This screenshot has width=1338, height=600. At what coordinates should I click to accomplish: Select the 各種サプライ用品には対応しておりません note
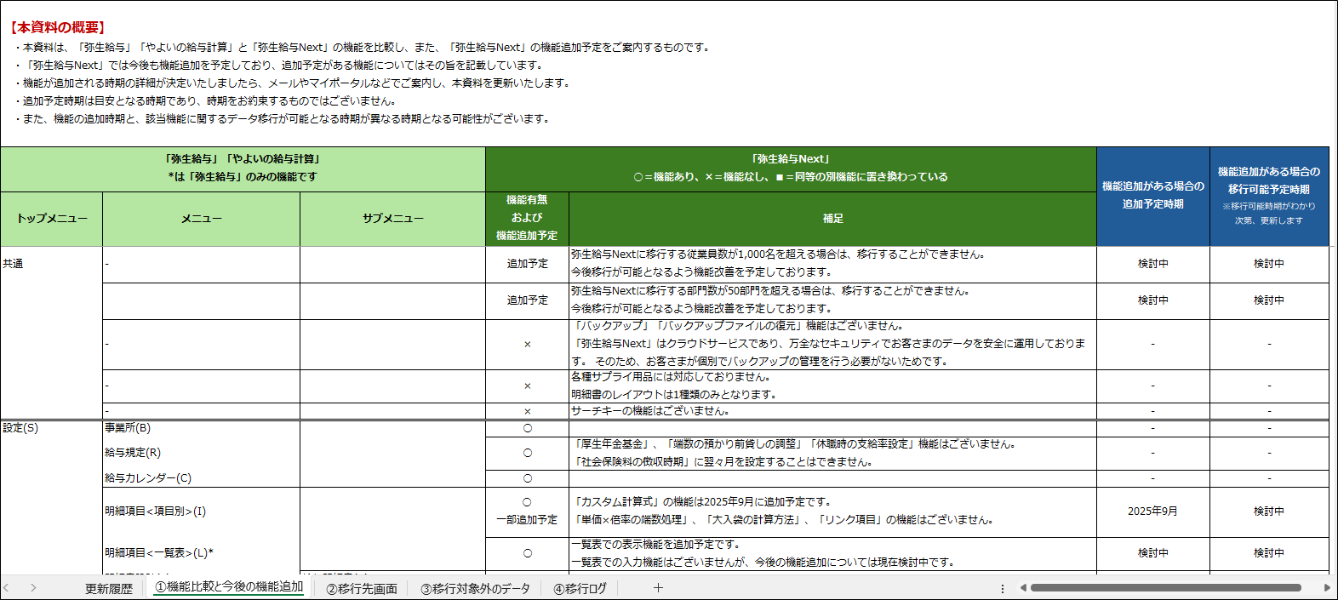[832, 386]
